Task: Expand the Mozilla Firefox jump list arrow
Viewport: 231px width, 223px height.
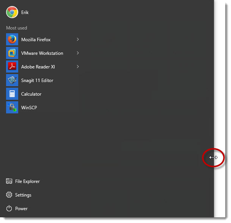Action: point(78,39)
